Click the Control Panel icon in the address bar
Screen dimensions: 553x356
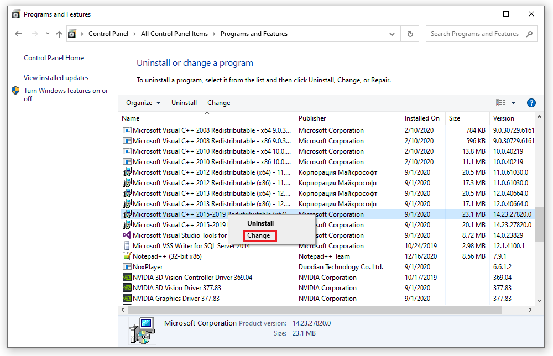[72, 34]
